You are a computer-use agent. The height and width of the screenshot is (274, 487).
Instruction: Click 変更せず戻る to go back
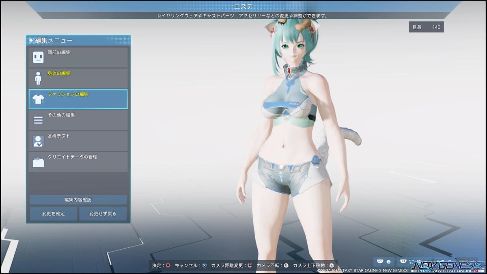coord(103,214)
